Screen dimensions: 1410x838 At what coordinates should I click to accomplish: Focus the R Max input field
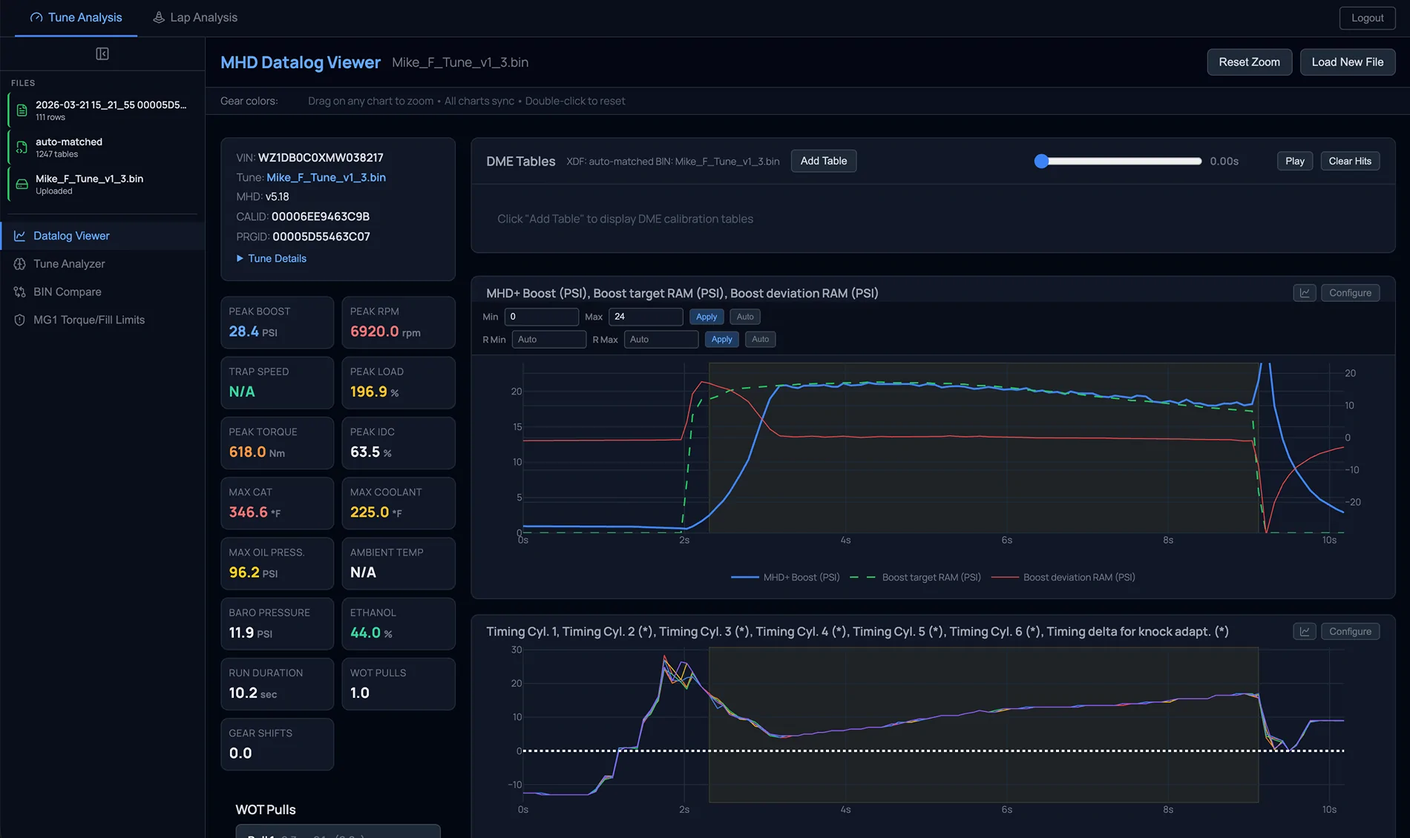tap(661, 340)
